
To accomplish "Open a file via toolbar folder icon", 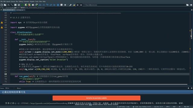I will coord(5,5).
